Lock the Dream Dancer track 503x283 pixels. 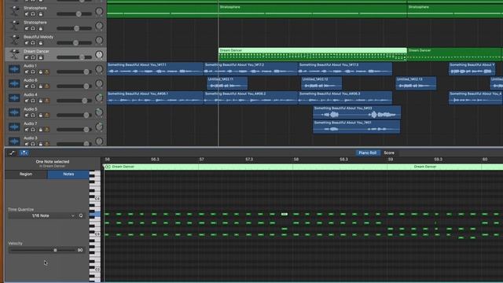point(41,57)
